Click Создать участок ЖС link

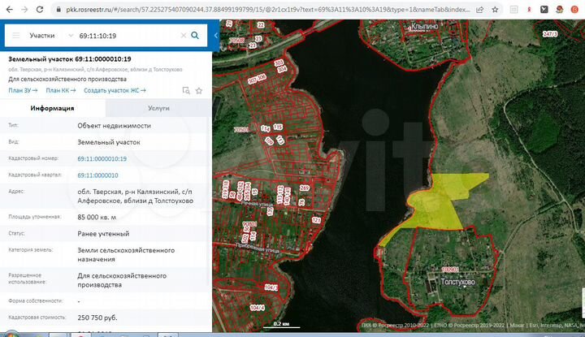(116, 90)
